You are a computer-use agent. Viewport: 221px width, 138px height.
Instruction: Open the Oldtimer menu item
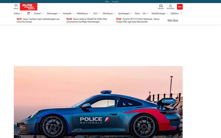tap(174, 13)
